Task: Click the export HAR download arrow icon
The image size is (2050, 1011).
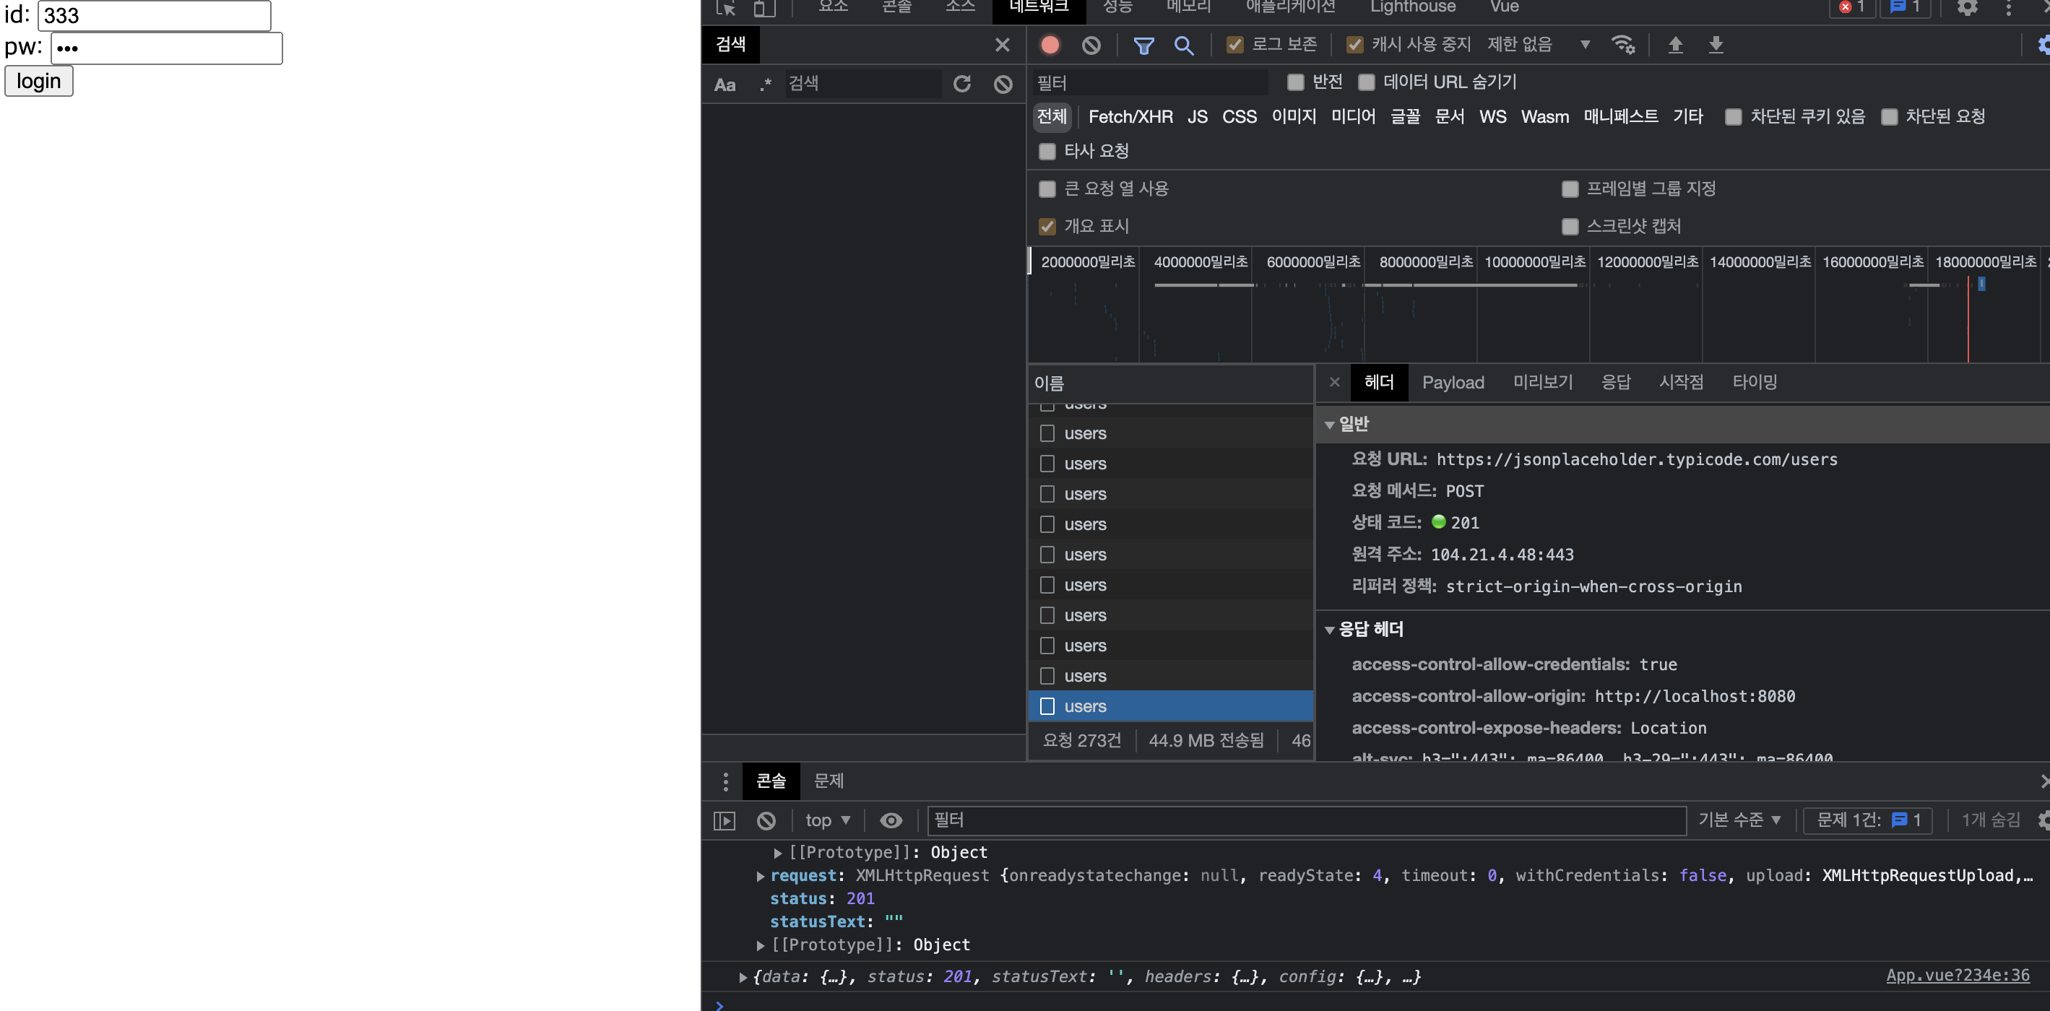Action: point(1716,45)
